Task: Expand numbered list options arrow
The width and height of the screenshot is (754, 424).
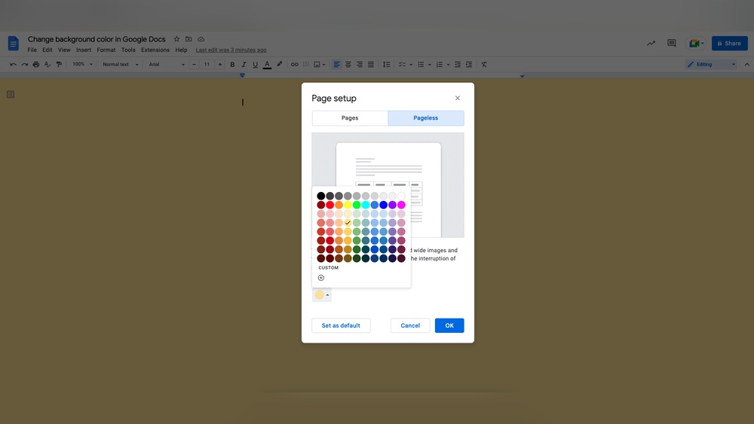Action: pos(448,64)
